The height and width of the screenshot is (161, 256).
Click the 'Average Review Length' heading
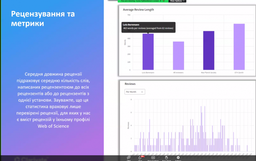click(138, 10)
